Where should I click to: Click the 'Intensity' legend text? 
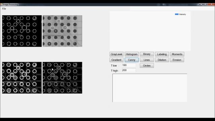click(182, 14)
